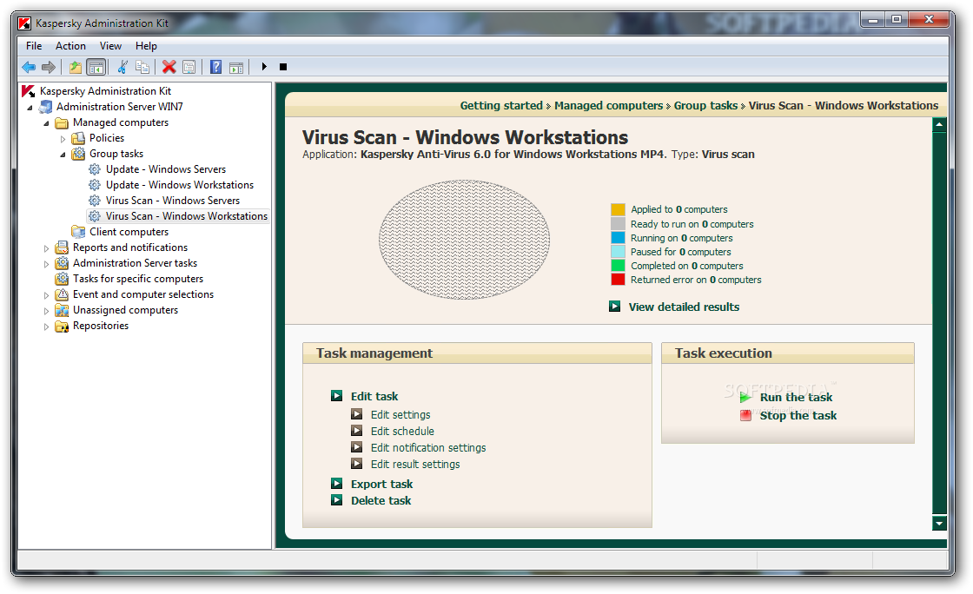Click the Cut scissors toolbar icon
Image resolution: width=973 pixels, height=594 pixels.
[122, 67]
